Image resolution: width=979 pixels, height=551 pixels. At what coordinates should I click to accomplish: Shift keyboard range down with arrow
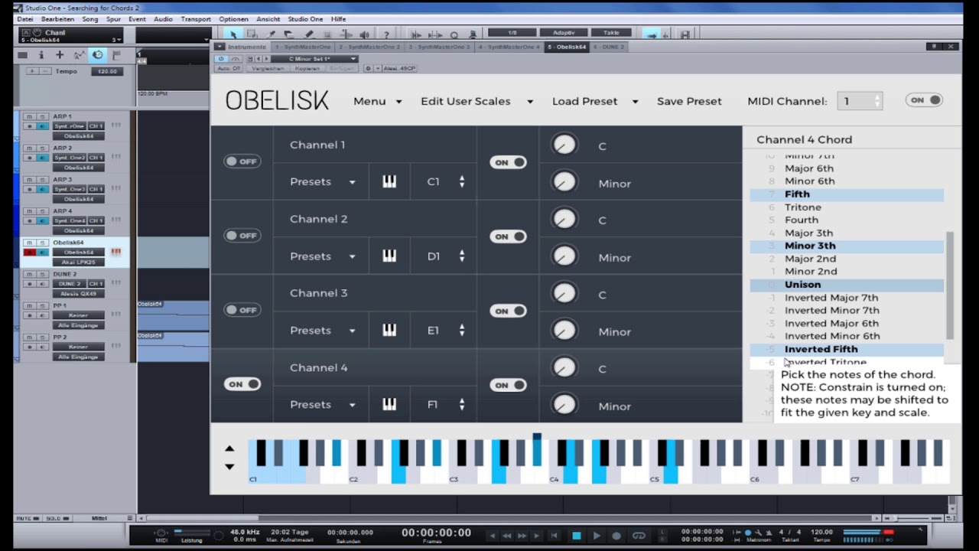(x=229, y=466)
